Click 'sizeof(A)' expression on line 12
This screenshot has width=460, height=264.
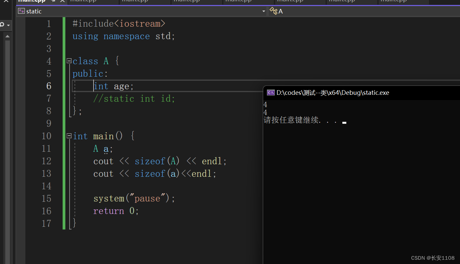(x=157, y=161)
